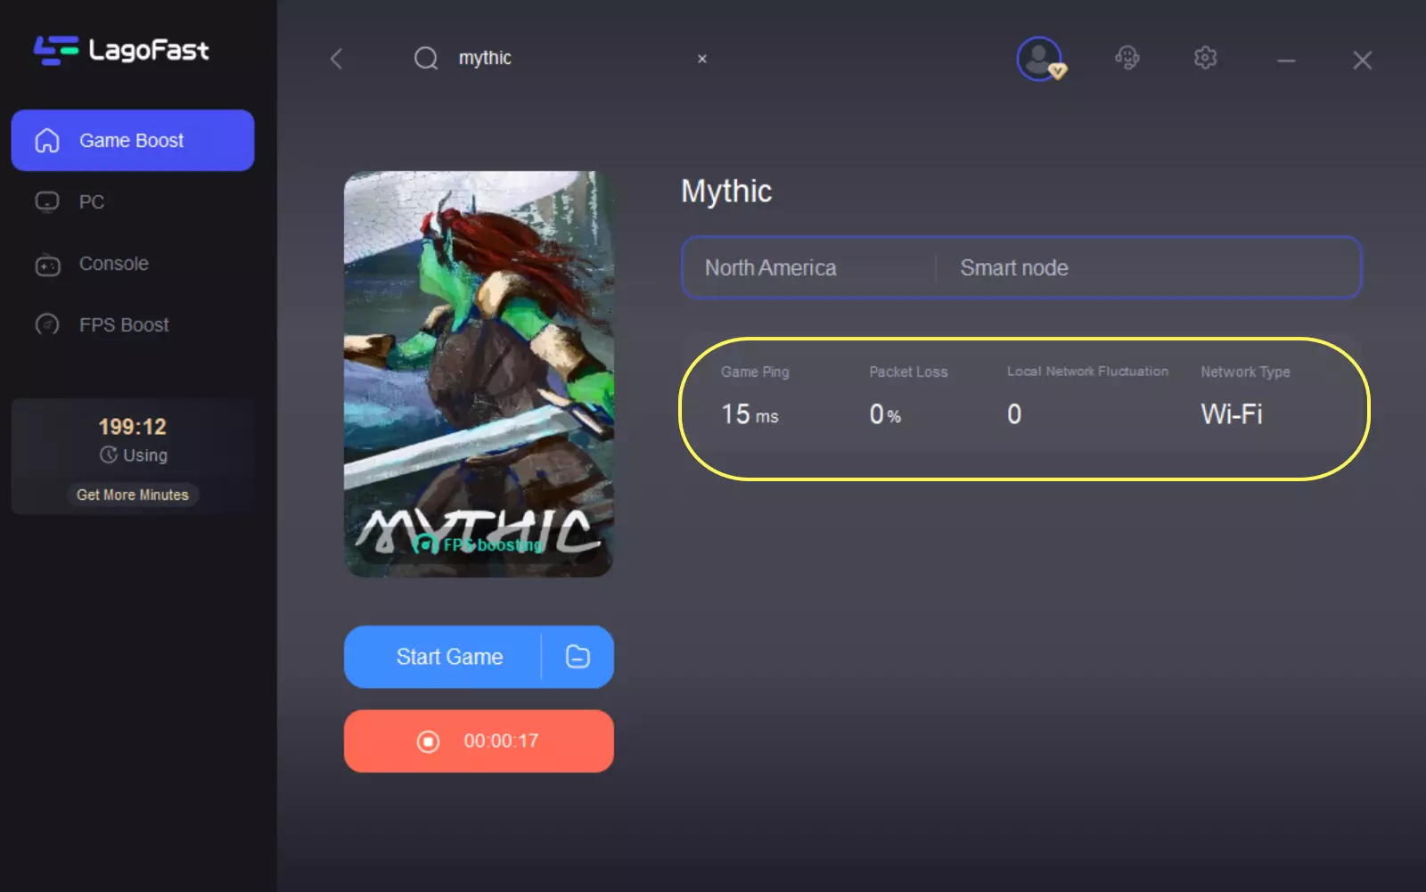Image resolution: width=1426 pixels, height=892 pixels.
Task: Open the FPS Boost section
Action: pos(123,325)
